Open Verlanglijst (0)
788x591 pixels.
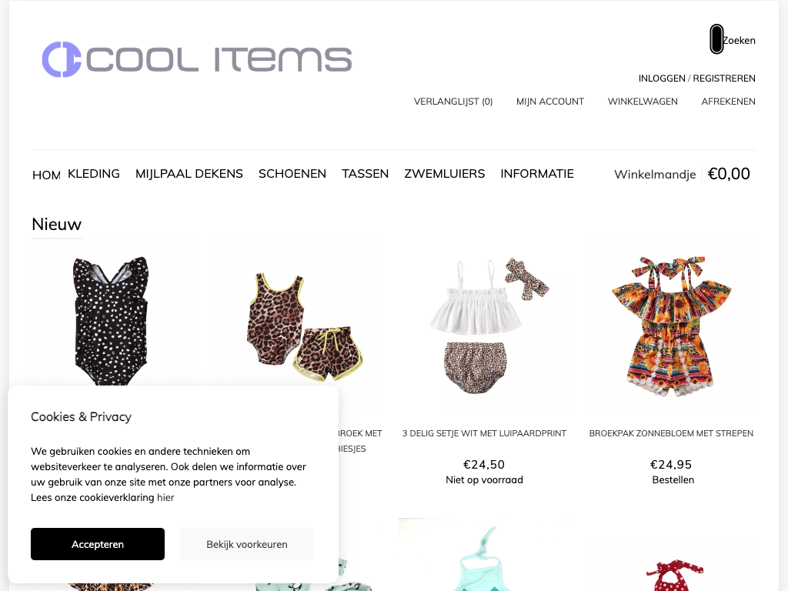click(x=452, y=102)
